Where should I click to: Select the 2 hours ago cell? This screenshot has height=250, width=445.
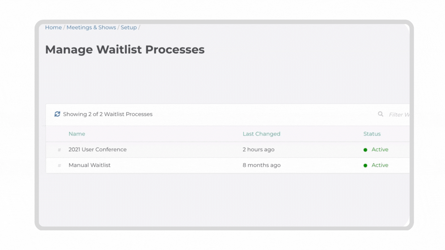[258, 149]
